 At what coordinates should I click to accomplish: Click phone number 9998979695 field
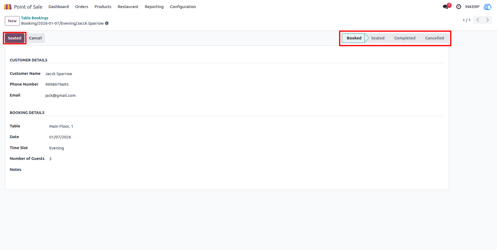pos(57,84)
